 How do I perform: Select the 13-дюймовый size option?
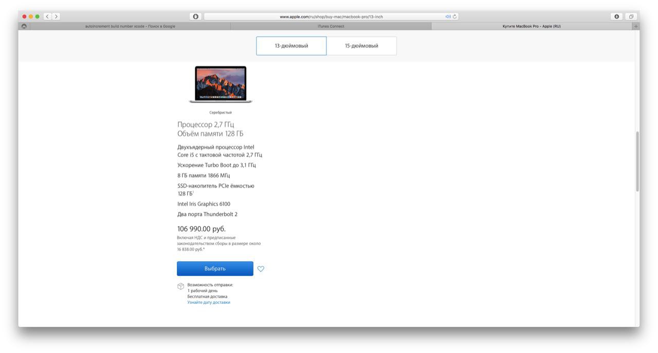(x=291, y=46)
